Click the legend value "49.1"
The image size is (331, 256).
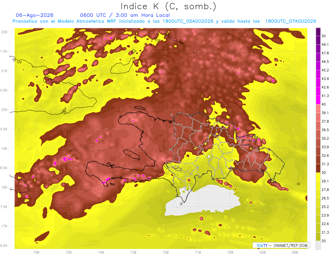pyautogui.click(x=325, y=45)
